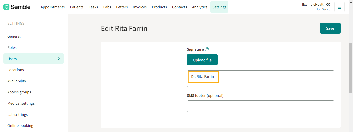Click the Signature textarea resize handle
The height and width of the screenshot is (132, 353).
333,85
